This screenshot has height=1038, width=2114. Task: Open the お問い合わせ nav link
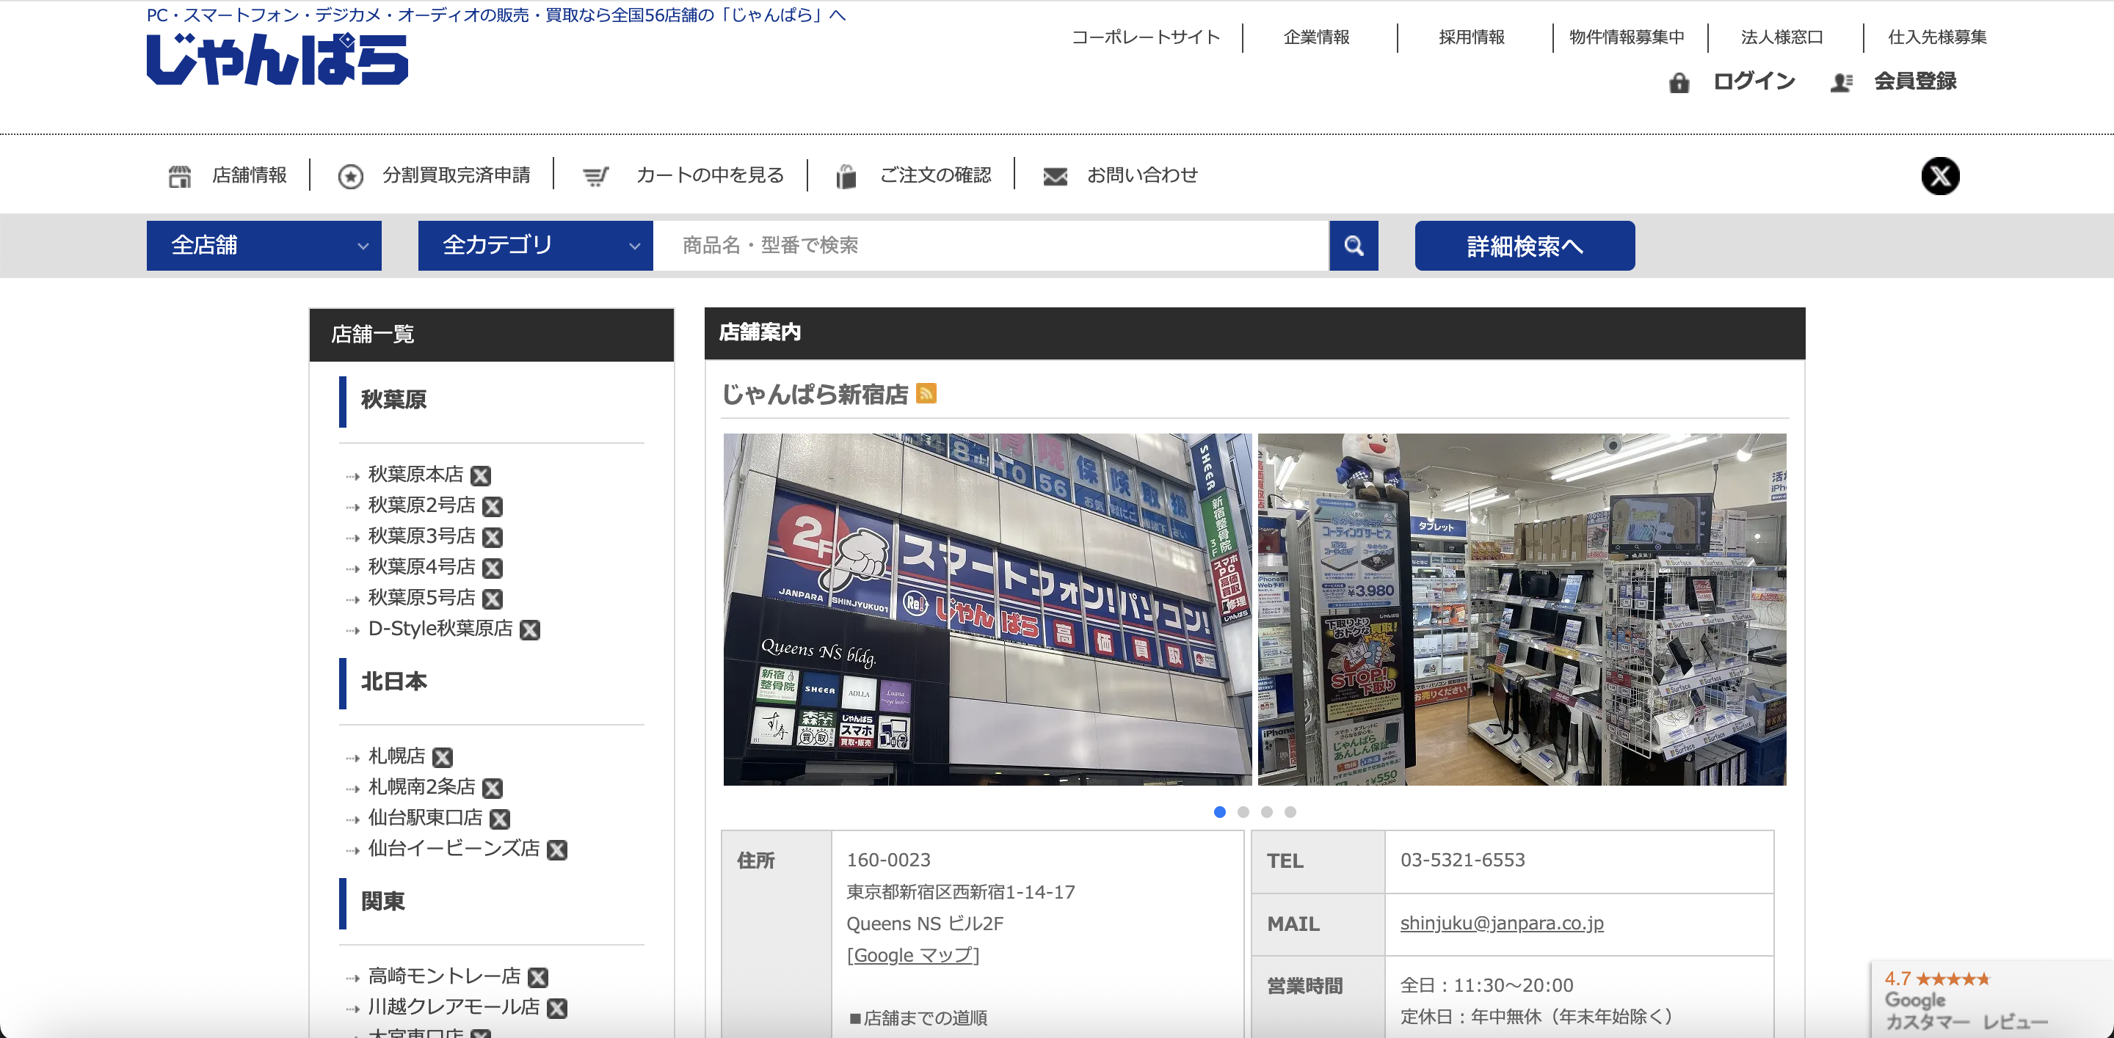tap(1142, 175)
